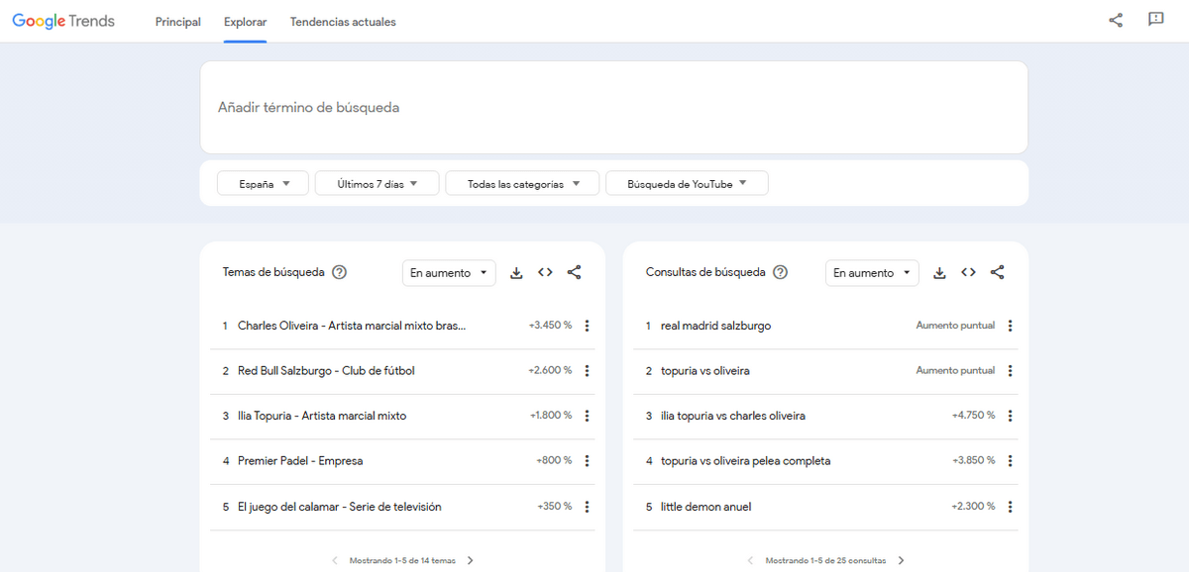This screenshot has width=1189, height=572.
Task: Open the Búsqueda de YouTube source dropdown
Action: click(687, 183)
